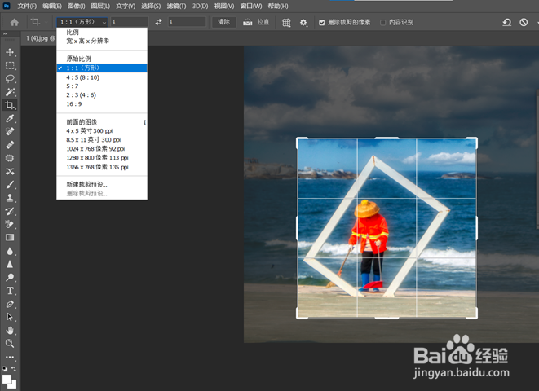Switch to the 1 (4).jpg document tab
Image resolution: width=539 pixels, height=391 pixels.
tap(40, 38)
